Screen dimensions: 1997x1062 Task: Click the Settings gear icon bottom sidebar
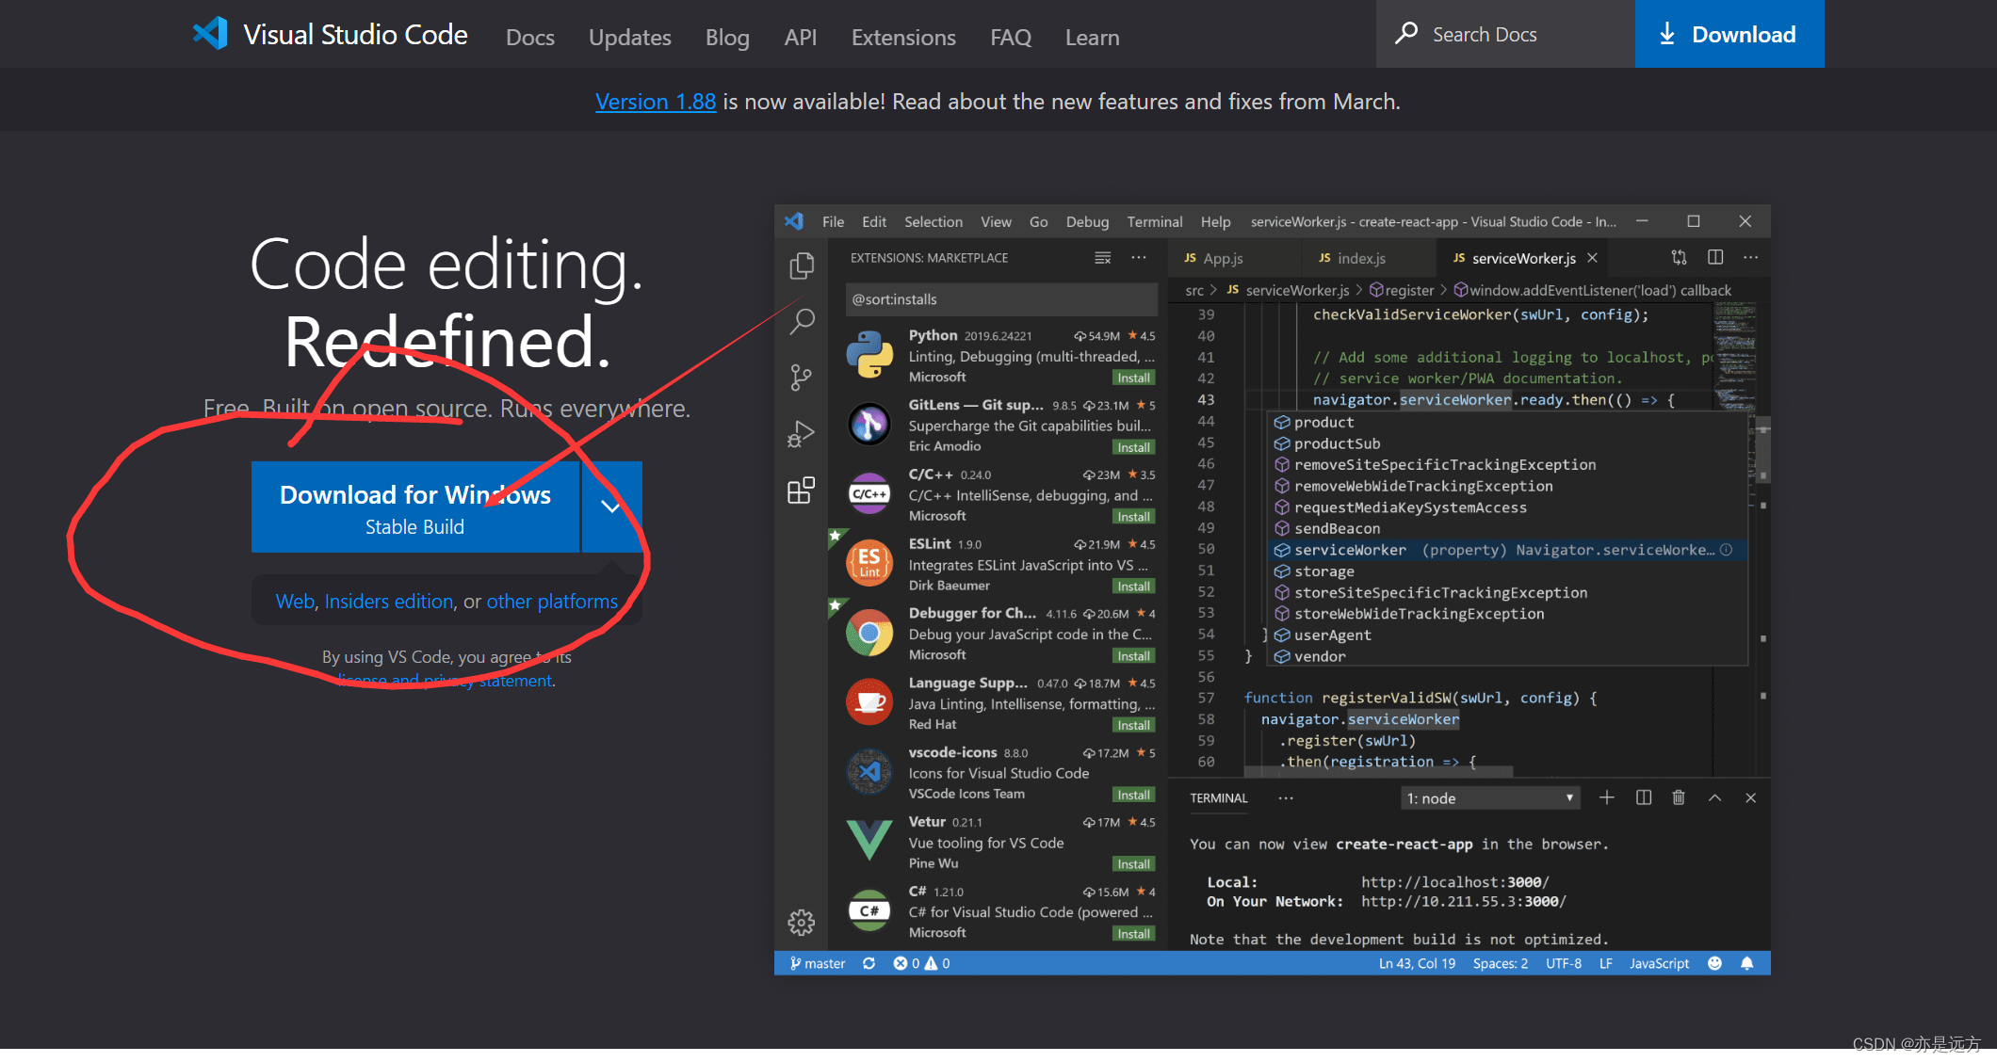802,921
